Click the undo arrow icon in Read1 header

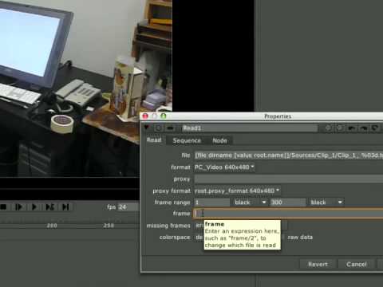pyautogui.click(x=352, y=128)
